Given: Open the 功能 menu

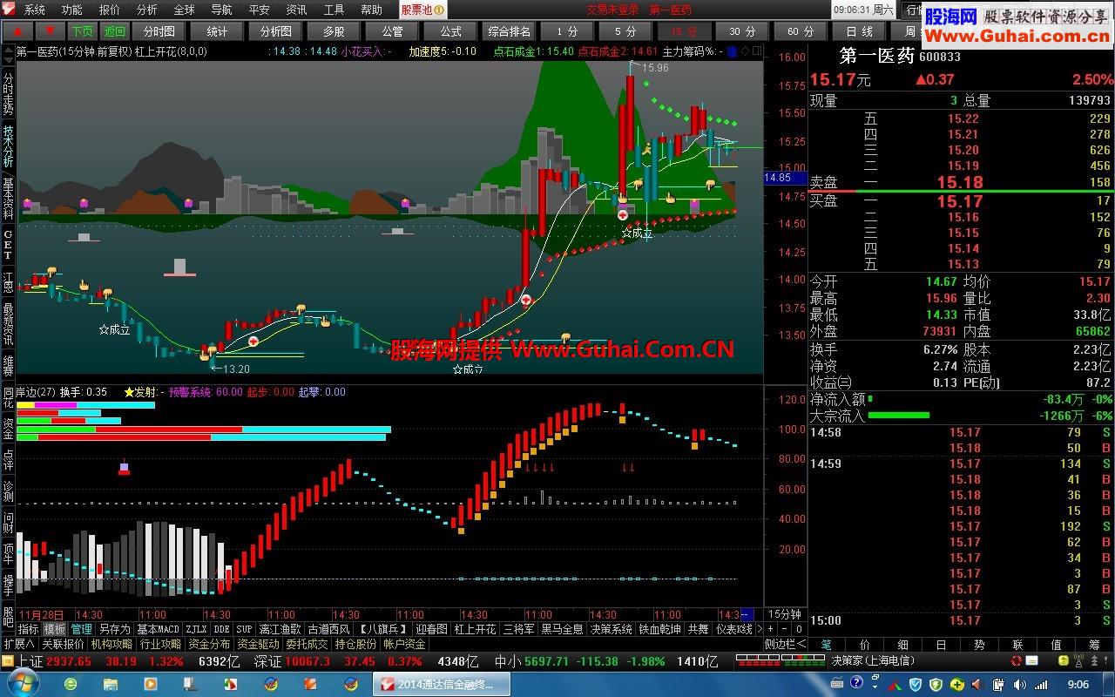Looking at the screenshot, I should click(71, 10).
